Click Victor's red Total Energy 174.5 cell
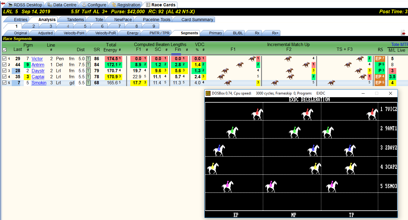Viewport: 408px width, 220px height. 114,59
